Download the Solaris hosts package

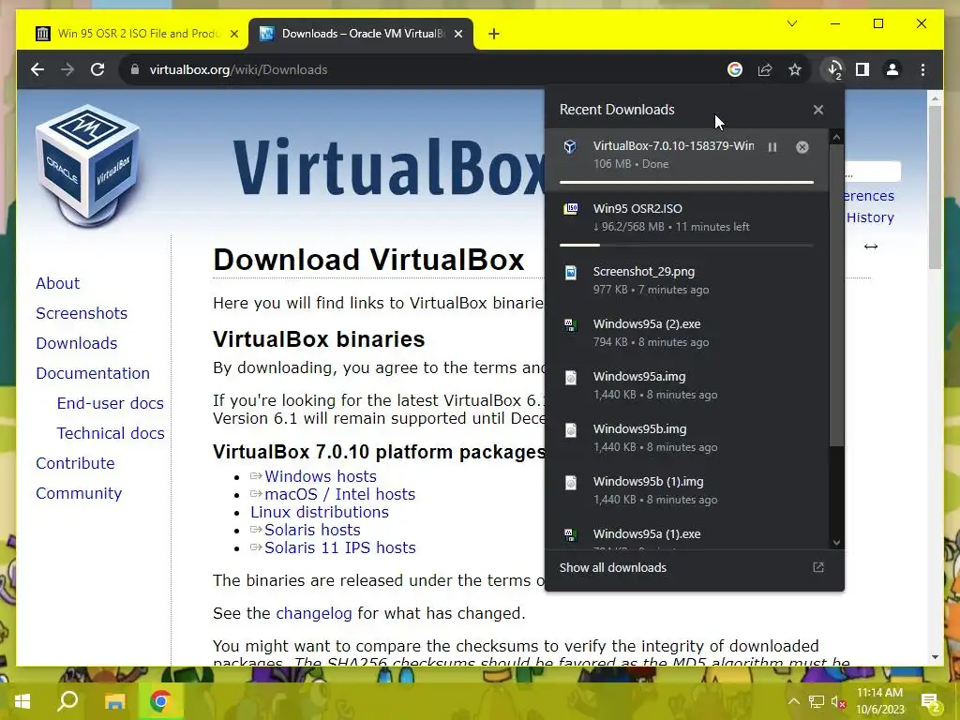(312, 530)
